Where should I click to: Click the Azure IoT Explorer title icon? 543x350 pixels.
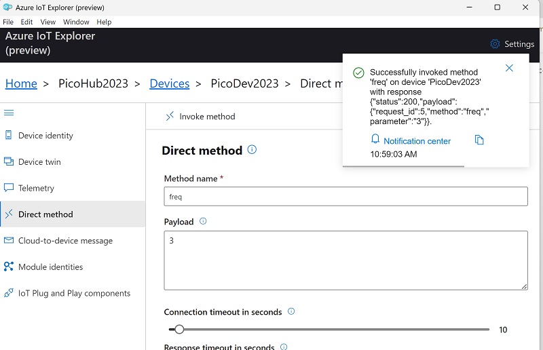pyautogui.click(x=7, y=7)
